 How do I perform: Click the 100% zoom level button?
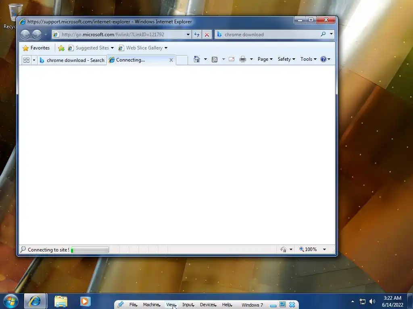pos(308,249)
